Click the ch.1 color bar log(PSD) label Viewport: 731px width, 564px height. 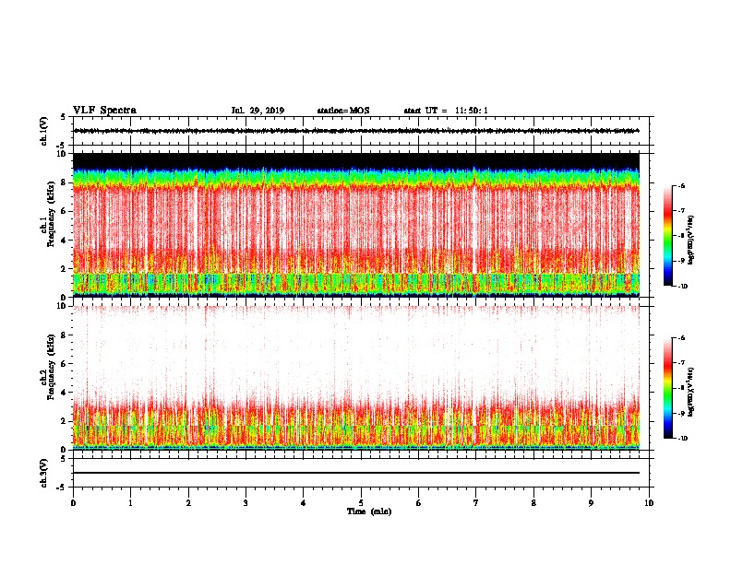[x=691, y=241]
